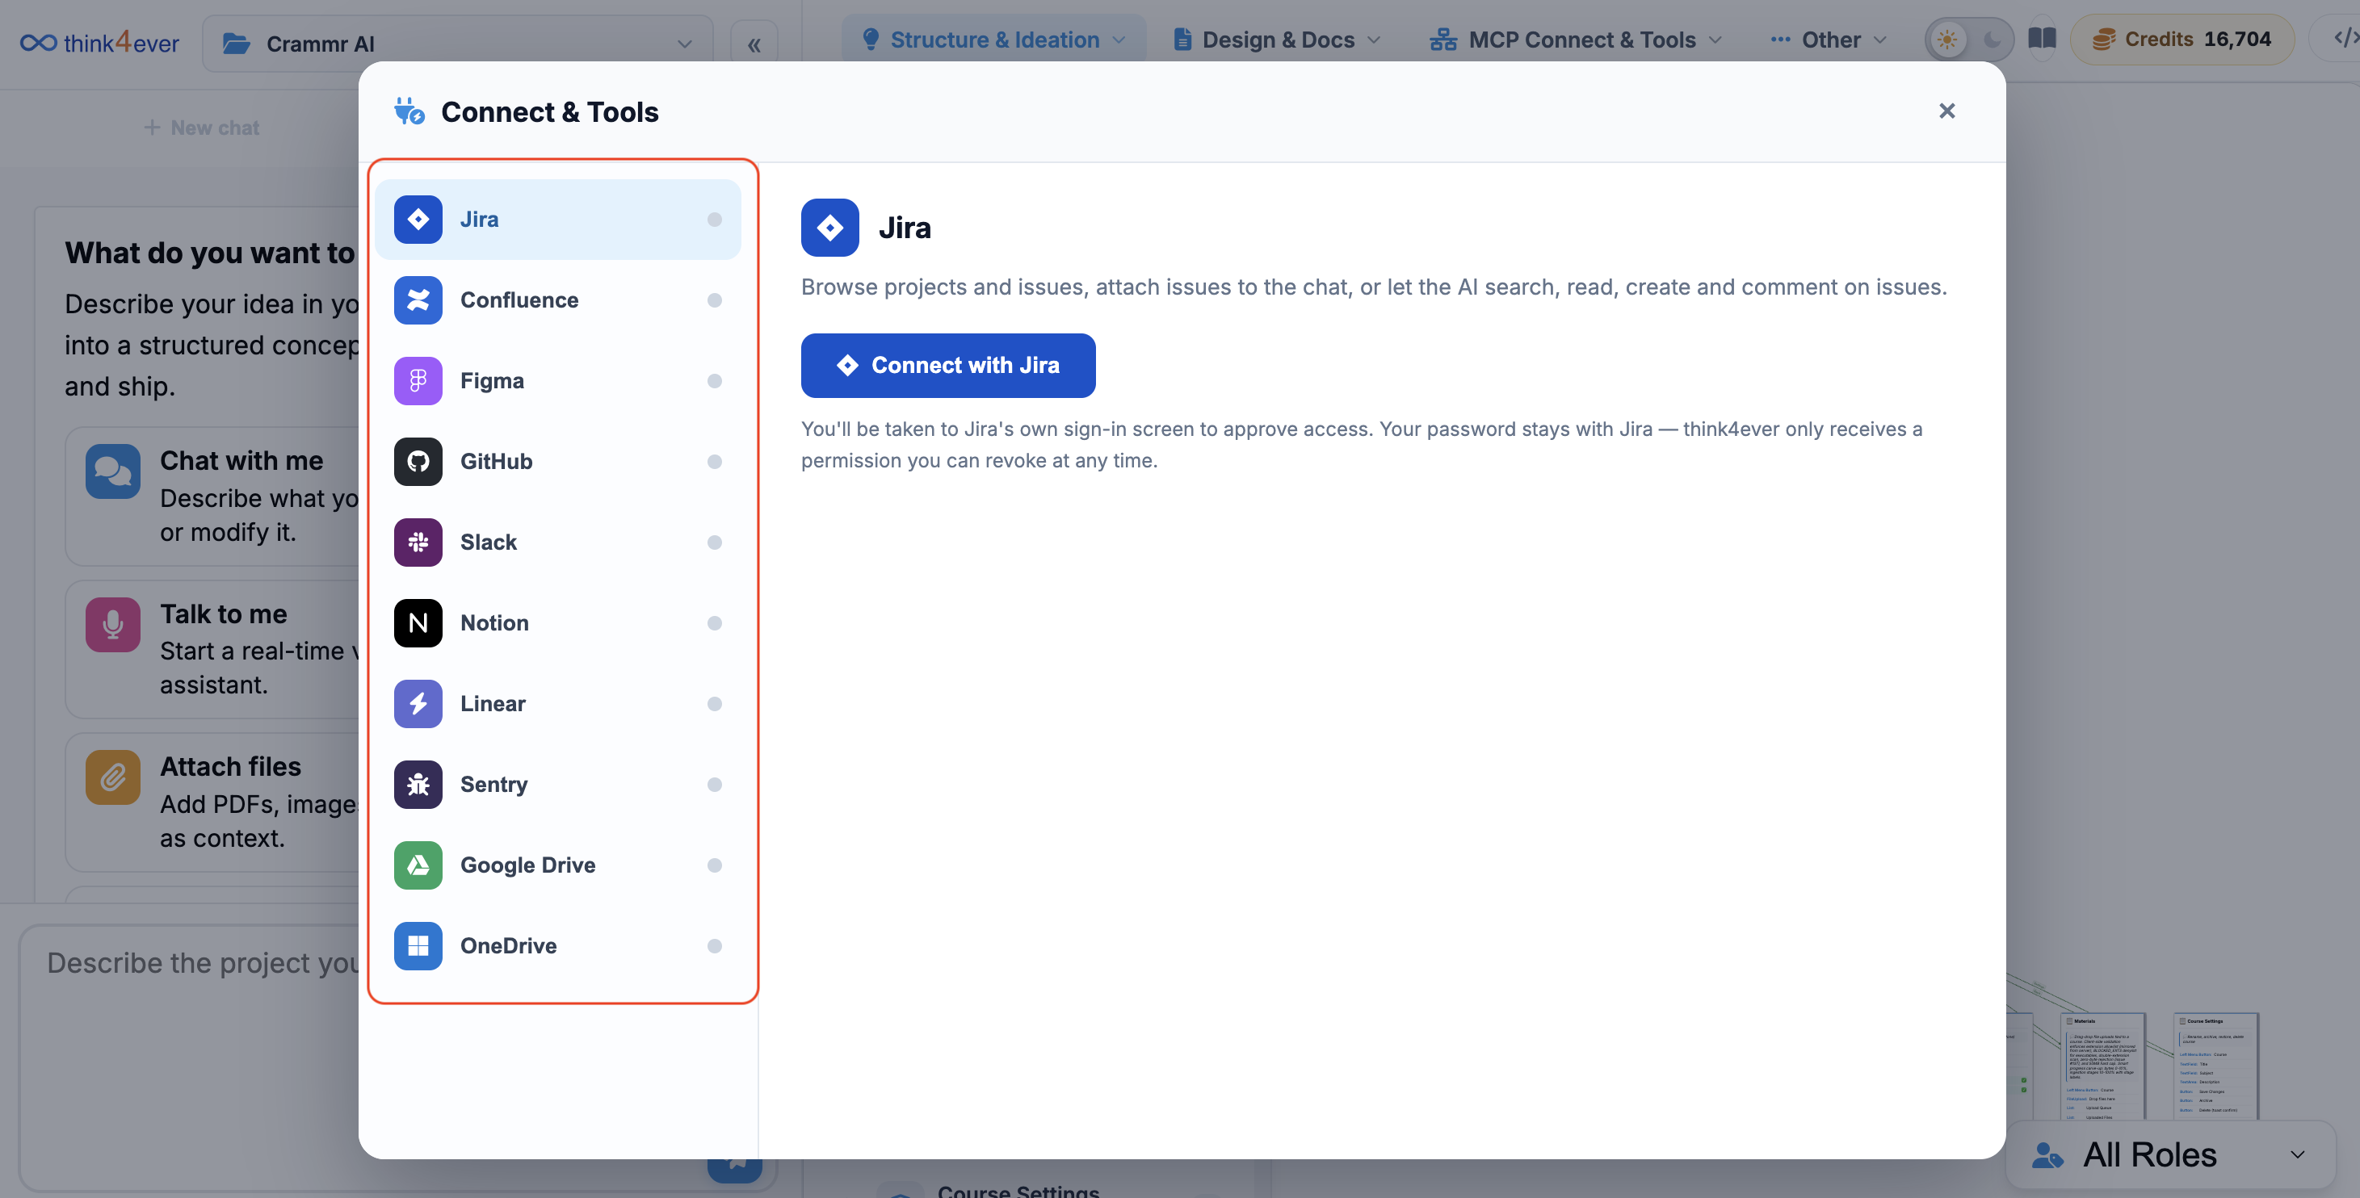This screenshot has height=1198, width=2360.
Task: Collapse the sidebar with double-chevron button
Action: tap(754, 44)
